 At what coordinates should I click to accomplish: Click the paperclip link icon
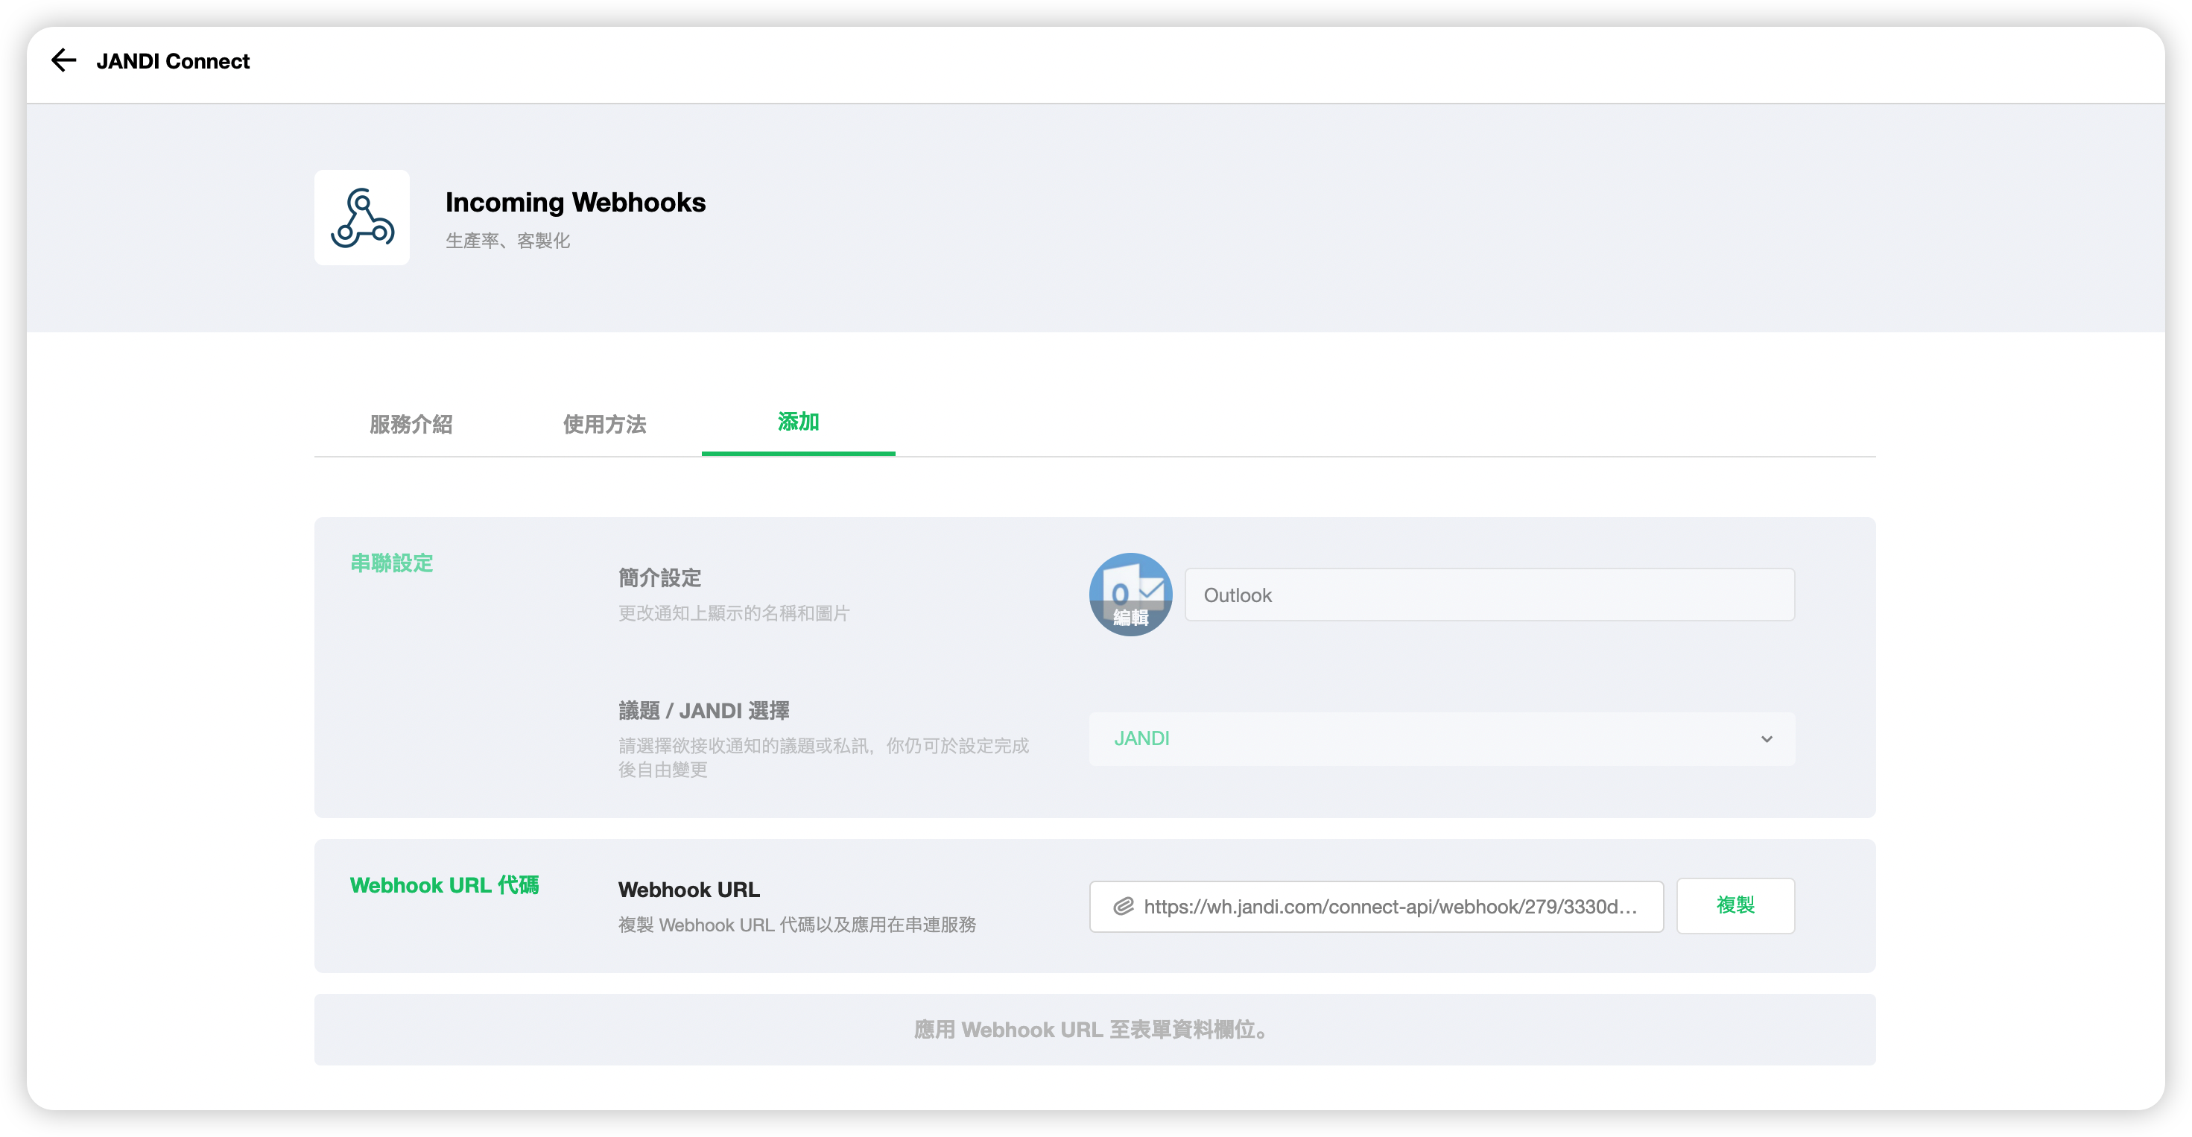1124,906
